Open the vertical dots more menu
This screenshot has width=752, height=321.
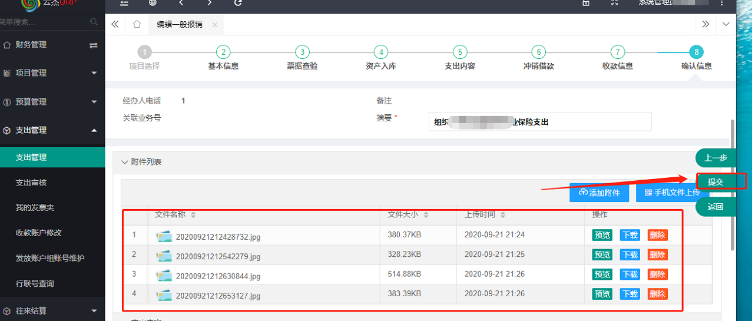722,3
